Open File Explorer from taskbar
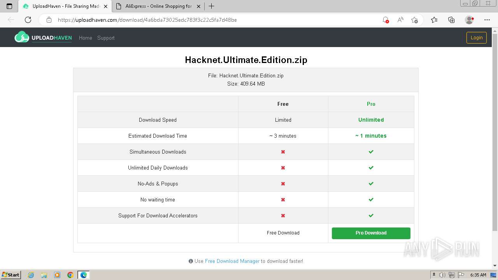Viewport: 498px width, 280px height. pyautogui.click(x=44, y=275)
